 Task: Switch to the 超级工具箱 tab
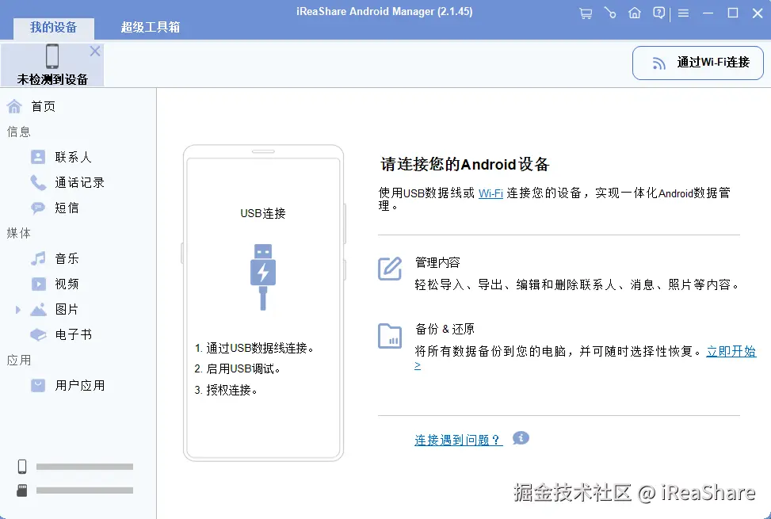coord(151,27)
